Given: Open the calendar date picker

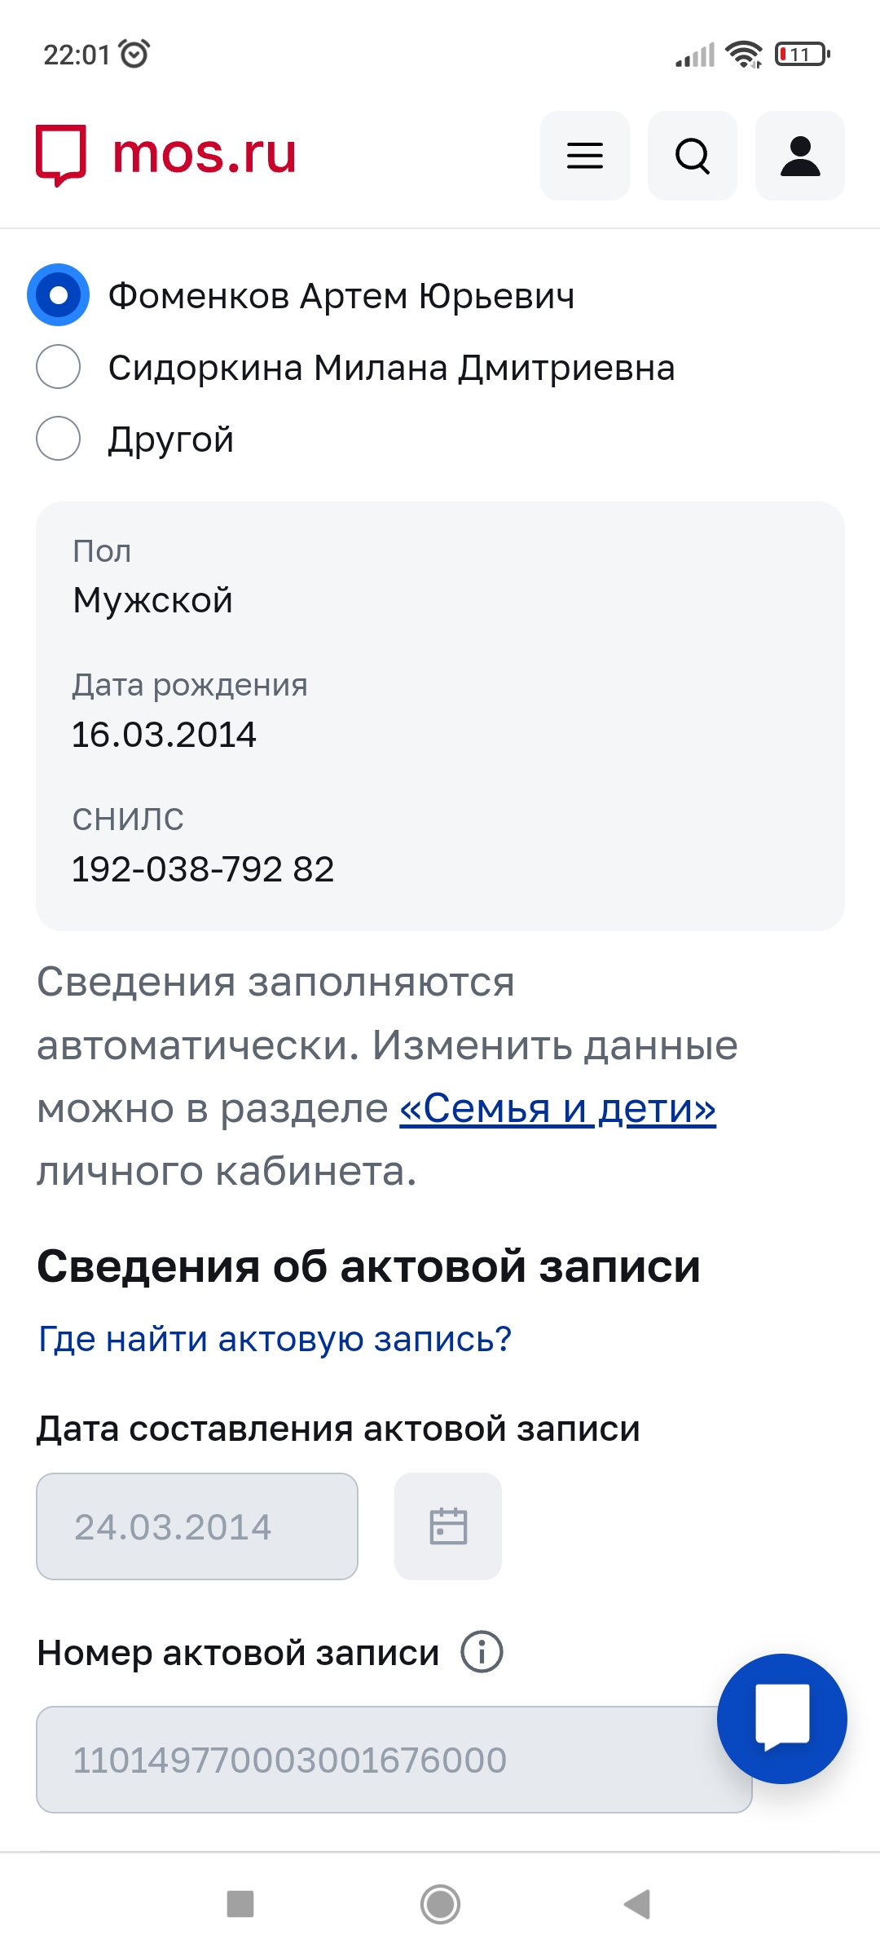Looking at the screenshot, I should click(447, 1526).
